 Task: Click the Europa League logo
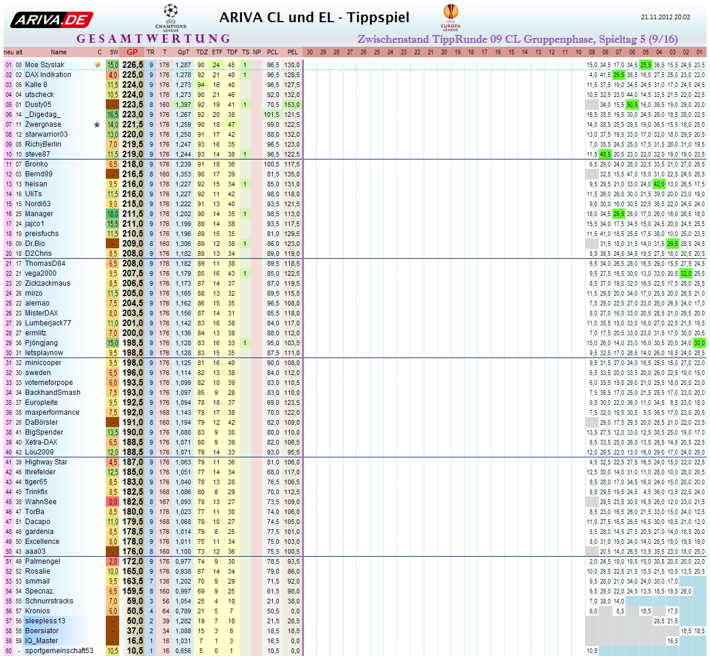pyautogui.click(x=451, y=17)
